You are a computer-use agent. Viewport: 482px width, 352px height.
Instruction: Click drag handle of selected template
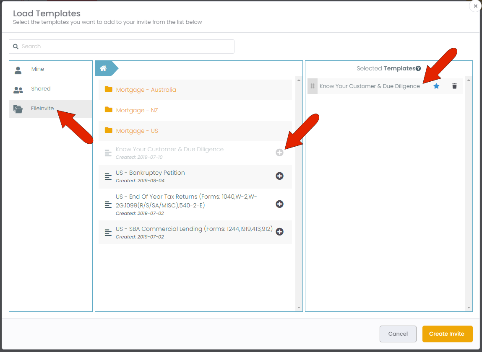[313, 86]
